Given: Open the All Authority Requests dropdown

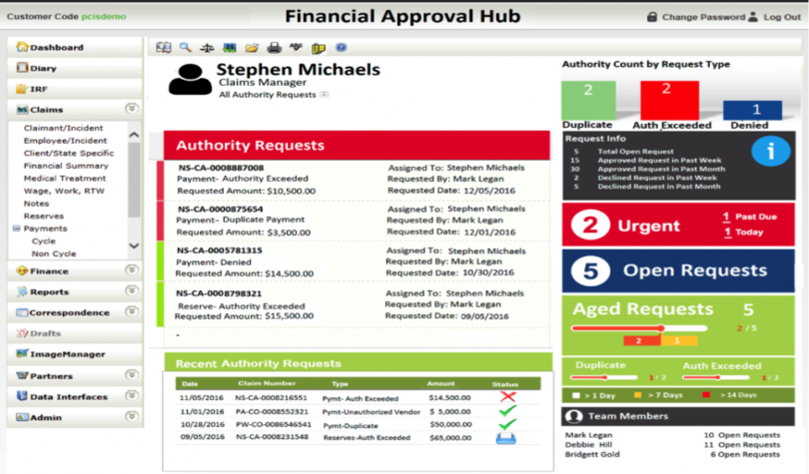Looking at the screenshot, I should tap(324, 94).
